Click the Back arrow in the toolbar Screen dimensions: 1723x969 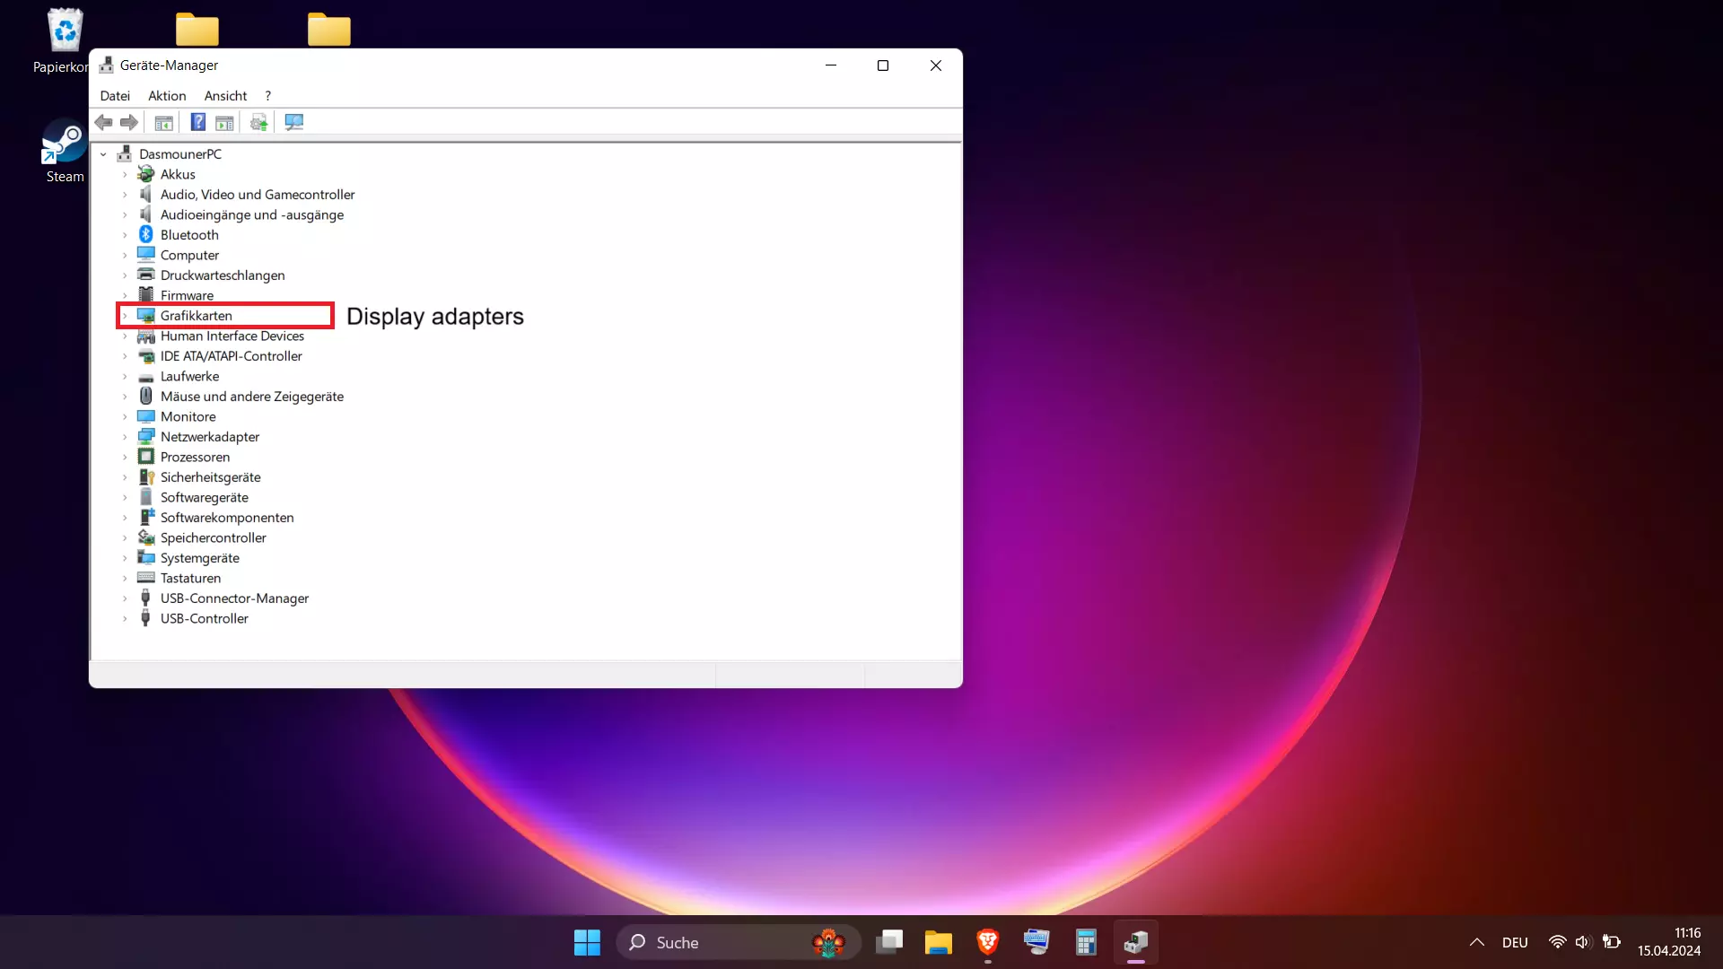(x=104, y=122)
